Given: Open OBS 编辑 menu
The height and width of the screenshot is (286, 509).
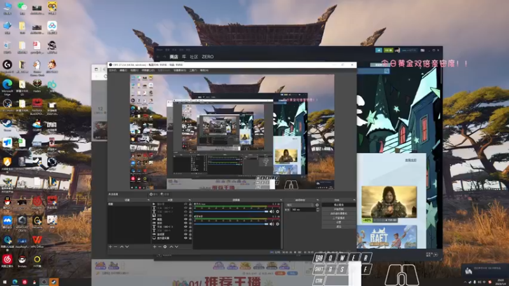Looking at the screenshot, I should pos(123,71).
